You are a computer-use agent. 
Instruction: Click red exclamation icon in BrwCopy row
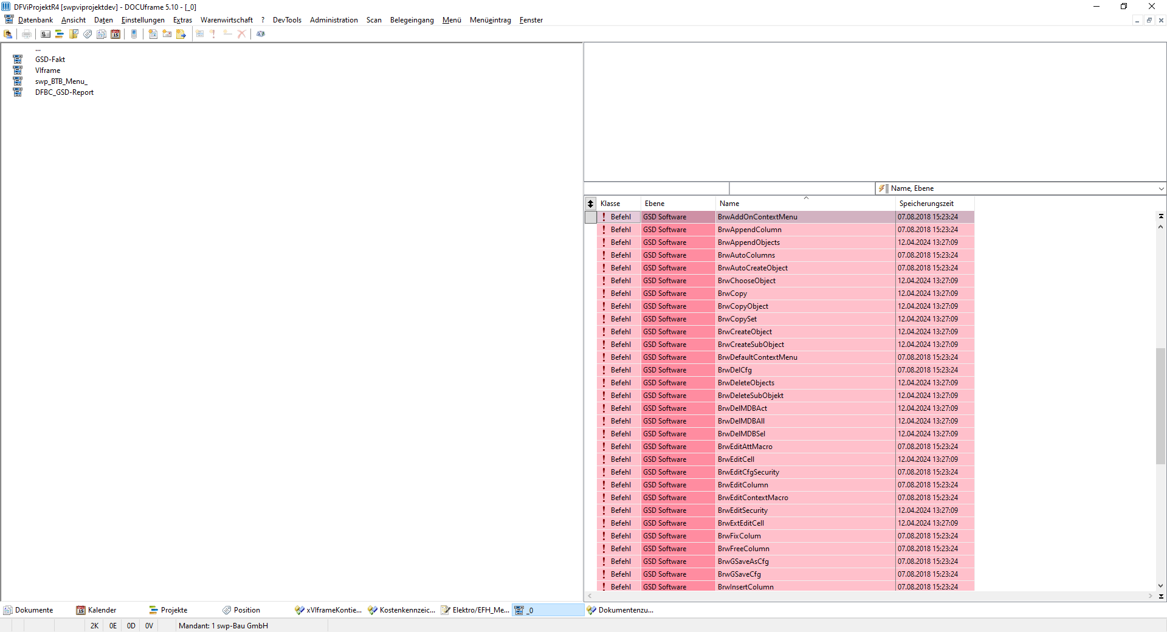tap(604, 294)
